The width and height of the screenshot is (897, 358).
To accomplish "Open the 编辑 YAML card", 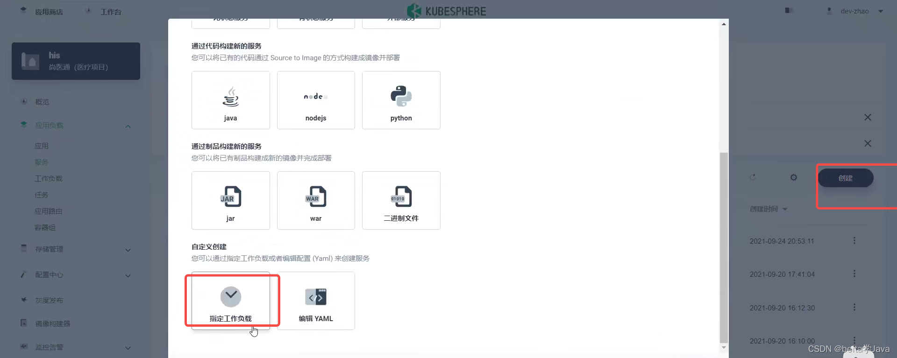I will 316,301.
